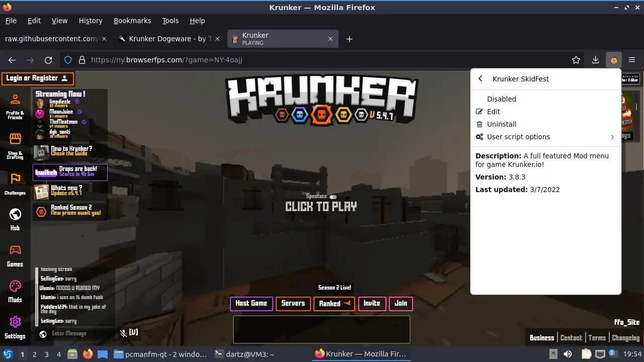Click the tracking protection shield icon
Screen dimensions: 644x362
click(x=68, y=60)
